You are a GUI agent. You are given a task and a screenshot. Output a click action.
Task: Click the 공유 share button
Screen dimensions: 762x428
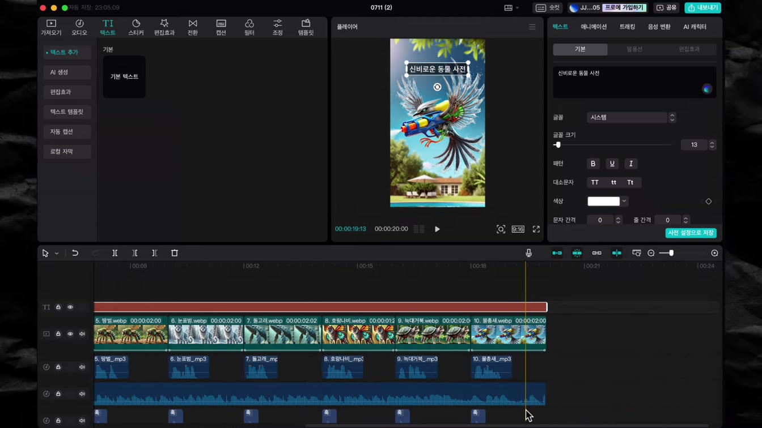point(666,8)
